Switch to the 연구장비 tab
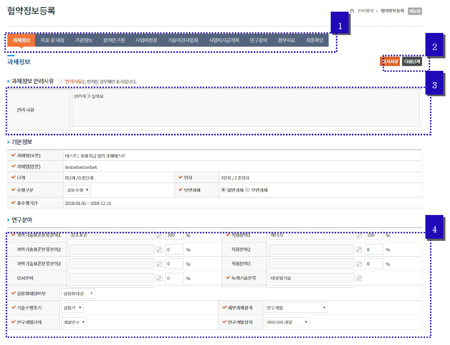This screenshot has height=345, width=450. pos(258,40)
